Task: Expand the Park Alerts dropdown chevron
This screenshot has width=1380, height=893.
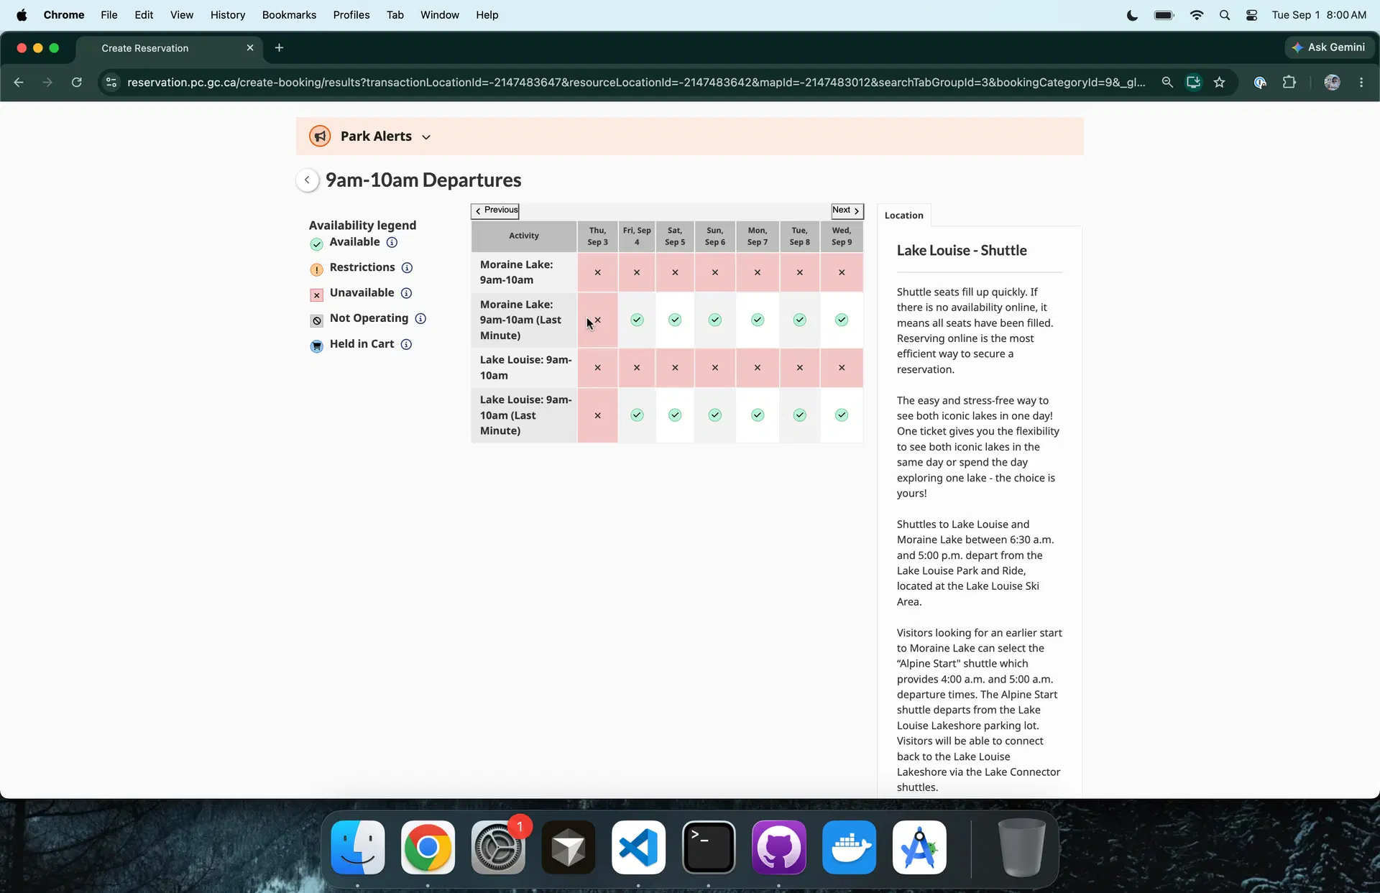Action: [426, 137]
